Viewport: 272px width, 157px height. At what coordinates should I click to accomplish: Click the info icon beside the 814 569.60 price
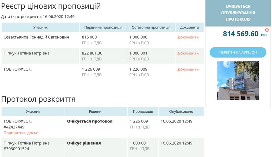click(x=267, y=30)
